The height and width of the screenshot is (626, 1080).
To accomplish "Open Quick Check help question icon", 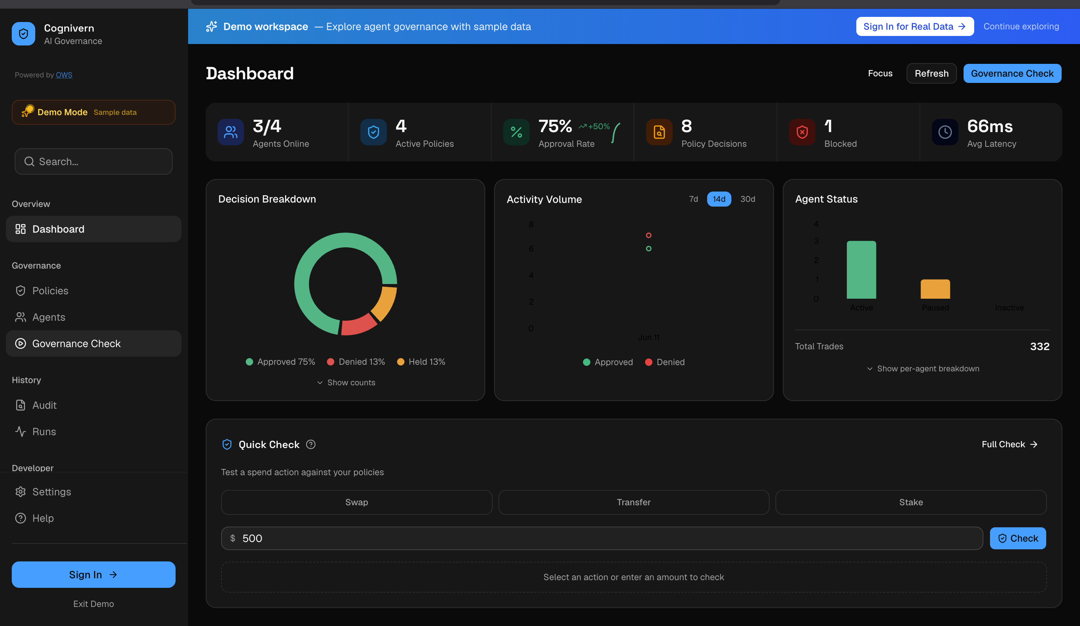I will (x=311, y=444).
